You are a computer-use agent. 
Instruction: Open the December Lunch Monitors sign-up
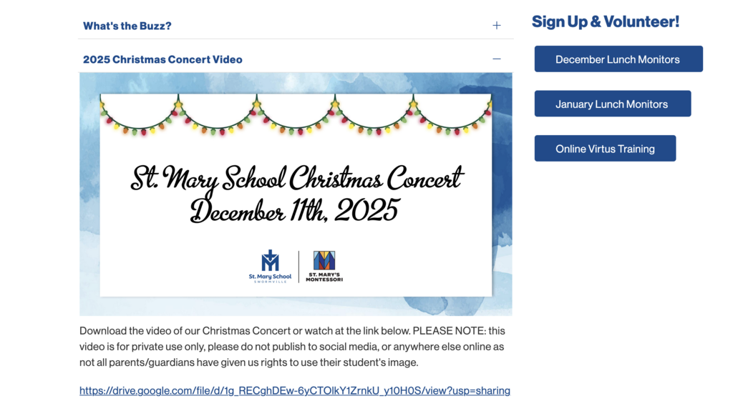point(618,59)
